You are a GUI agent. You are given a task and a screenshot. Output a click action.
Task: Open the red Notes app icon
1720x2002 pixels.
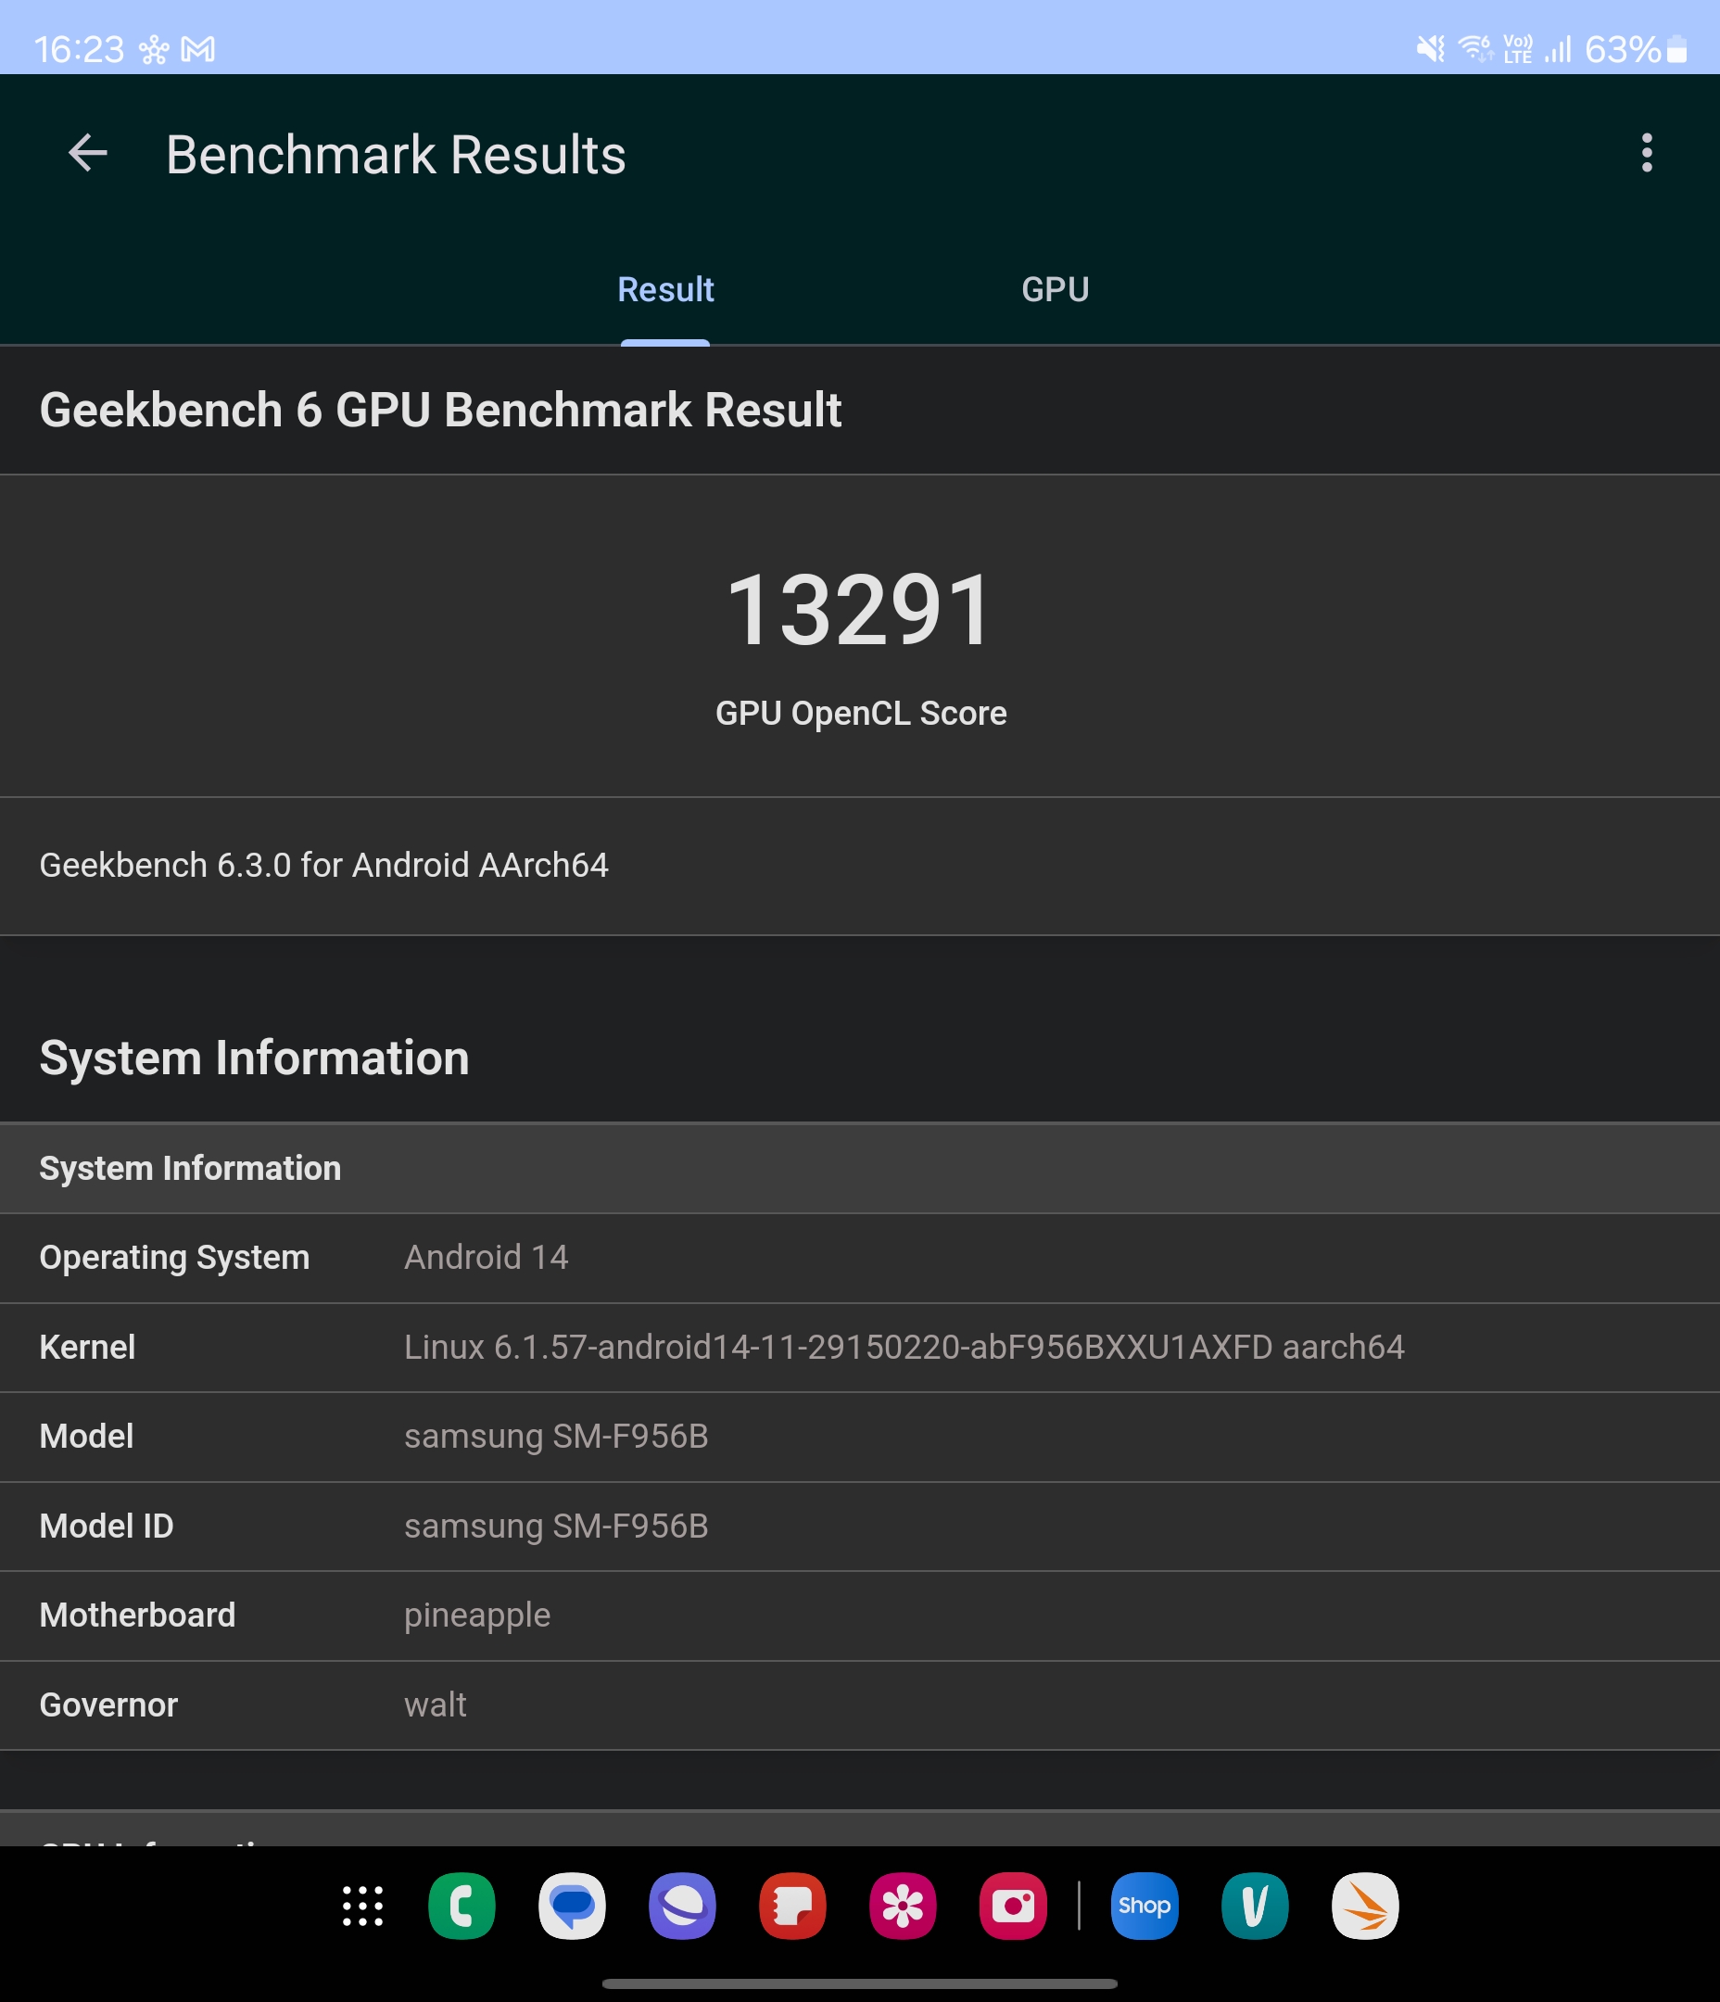[792, 1907]
